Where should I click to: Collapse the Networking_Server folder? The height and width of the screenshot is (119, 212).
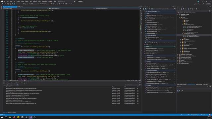(182, 34)
